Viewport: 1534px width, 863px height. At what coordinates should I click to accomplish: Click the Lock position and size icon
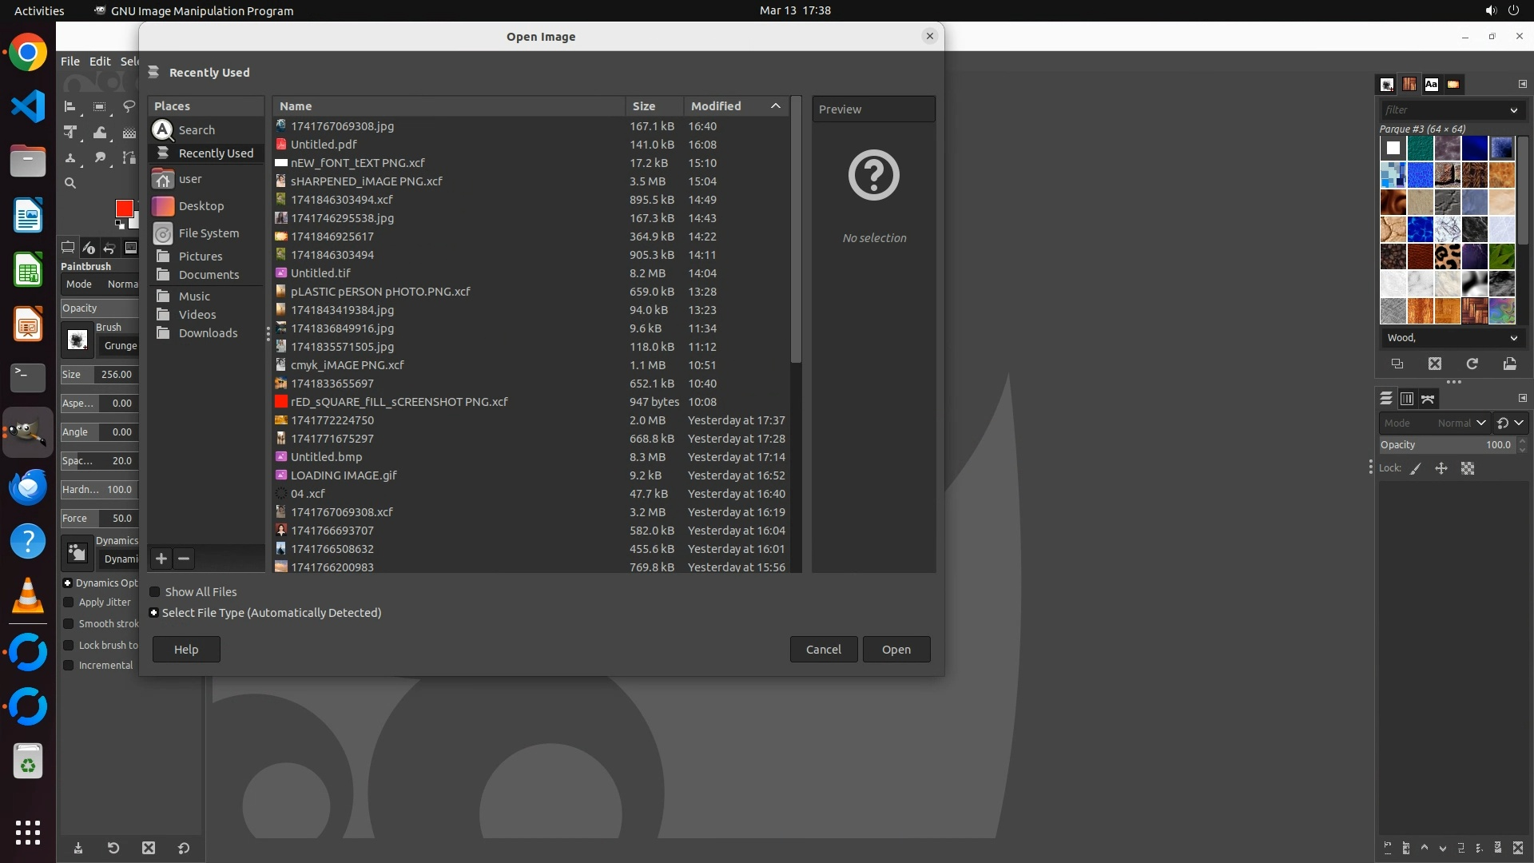1441,468
